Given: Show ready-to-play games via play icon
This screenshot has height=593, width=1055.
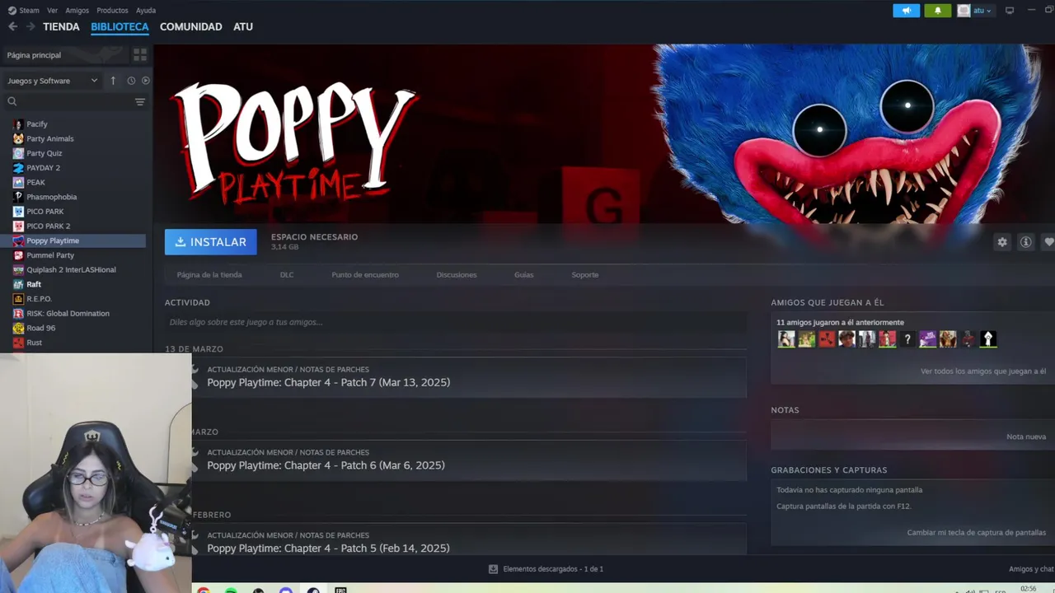Looking at the screenshot, I should tap(146, 81).
